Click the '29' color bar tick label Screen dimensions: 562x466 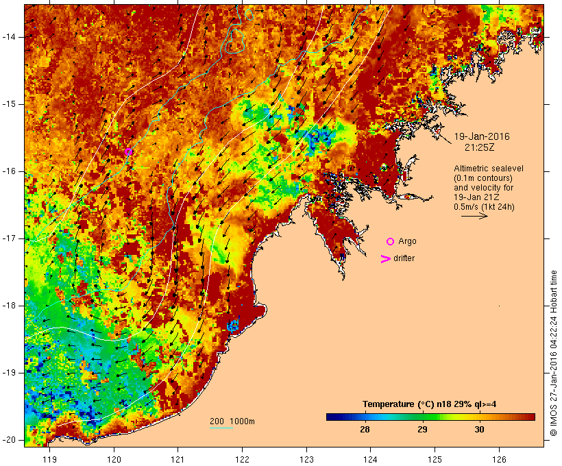point(422,430)
